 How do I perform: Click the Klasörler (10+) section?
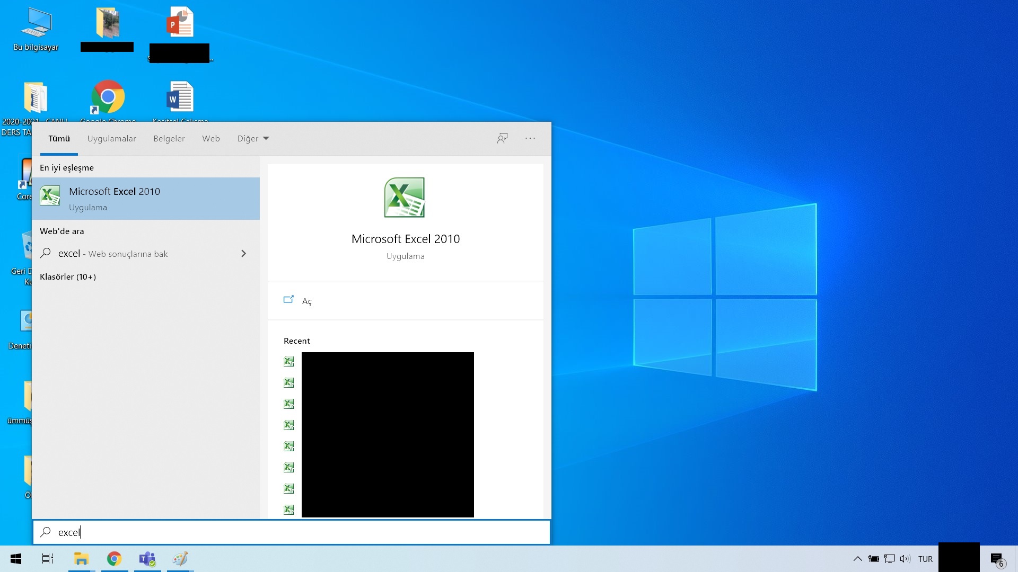coord(68,277)
